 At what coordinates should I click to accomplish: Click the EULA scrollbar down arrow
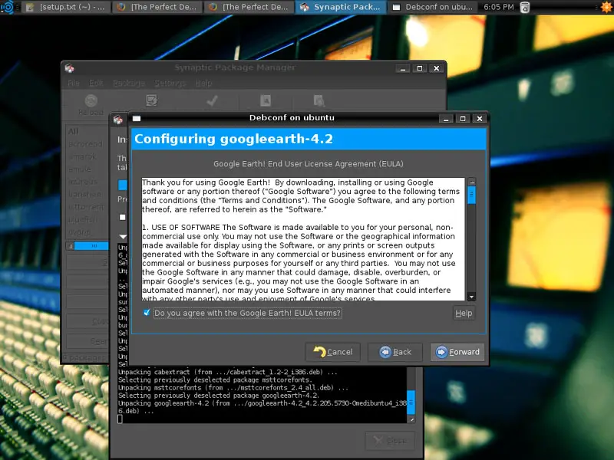(472, 297)
